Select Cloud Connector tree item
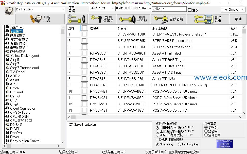Viewport: 247px width, 154px height. [x=23, y=108]
